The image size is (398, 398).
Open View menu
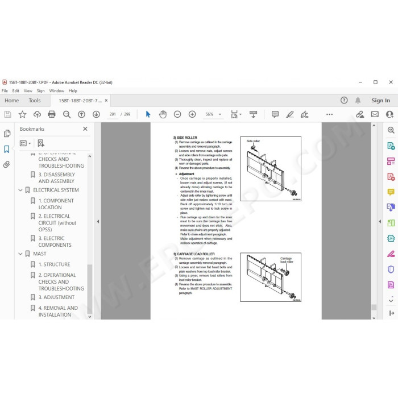[x=28, y=91]
